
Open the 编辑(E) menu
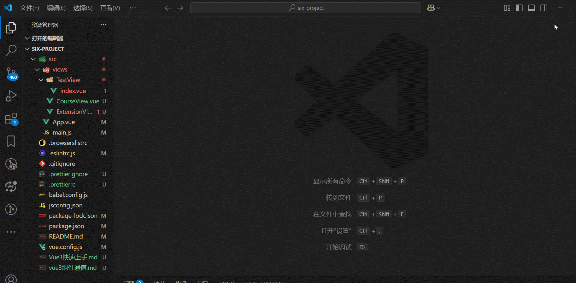(56, 8)
